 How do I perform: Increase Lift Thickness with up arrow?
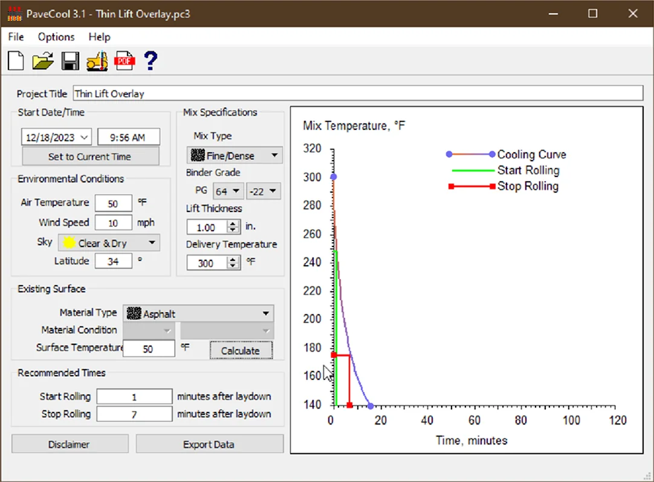pos(233,224)
